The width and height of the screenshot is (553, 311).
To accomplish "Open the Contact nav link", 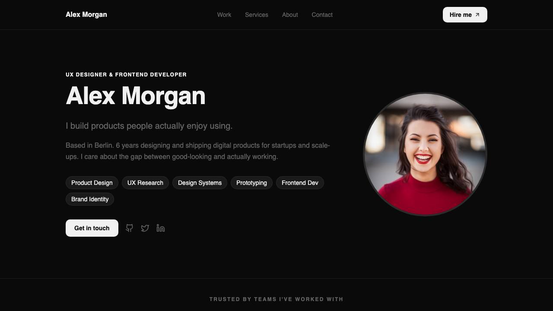I will tap(322, 15).
